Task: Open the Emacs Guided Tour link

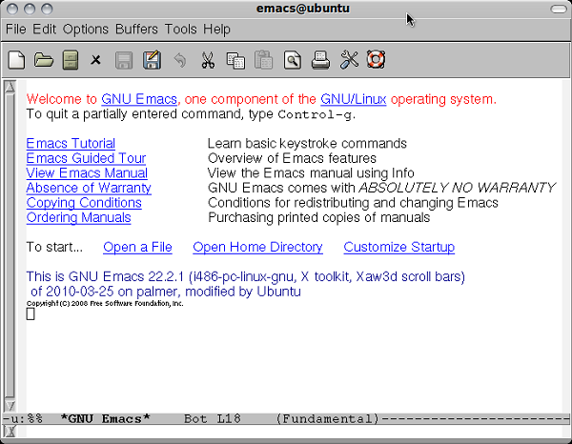Action: 86,158
